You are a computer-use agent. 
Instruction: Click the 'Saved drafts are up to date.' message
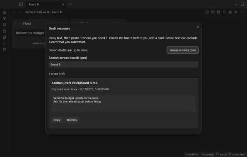tap(68, 50)
